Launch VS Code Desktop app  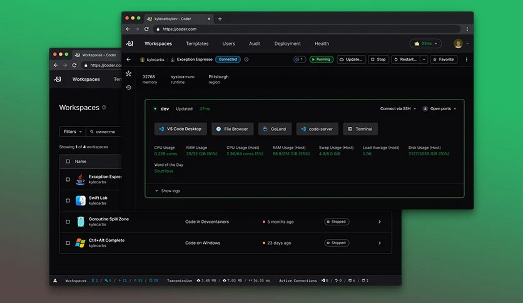[x=180, y=129]
